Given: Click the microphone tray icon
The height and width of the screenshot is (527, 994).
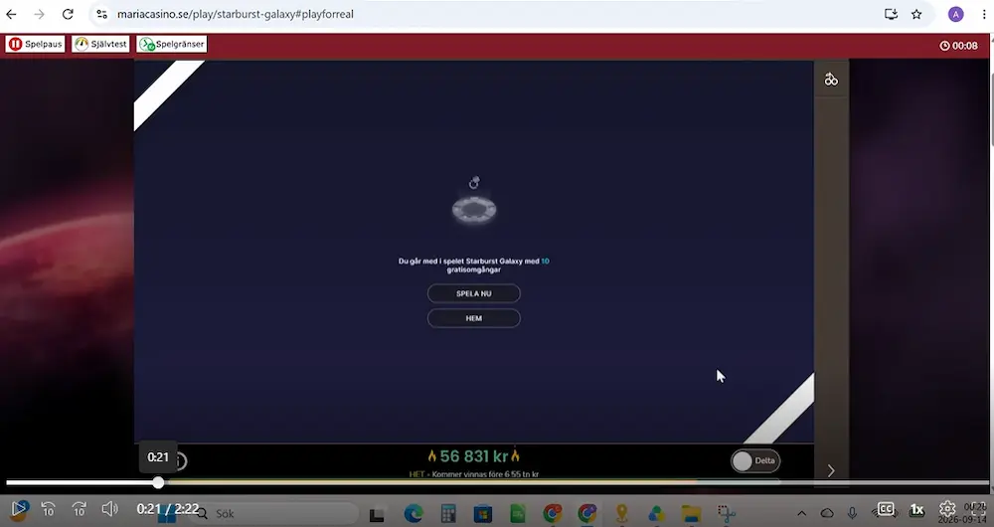Looking at the screenshot, I should pos(852,514).
